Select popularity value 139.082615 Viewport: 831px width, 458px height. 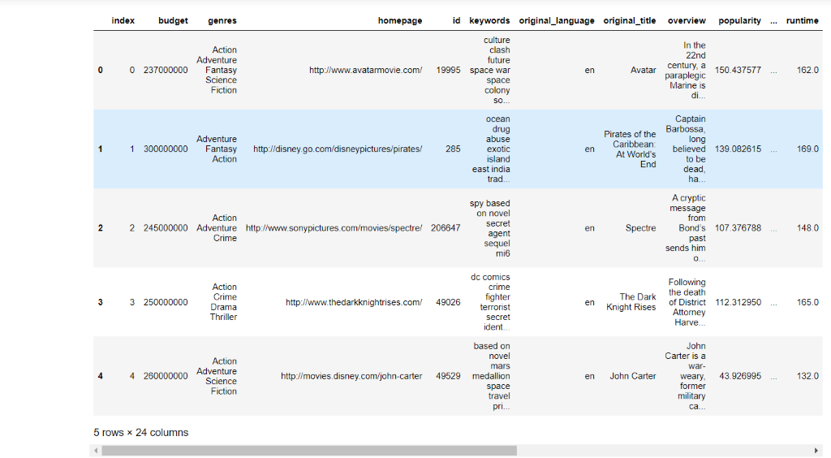[738, 149]
